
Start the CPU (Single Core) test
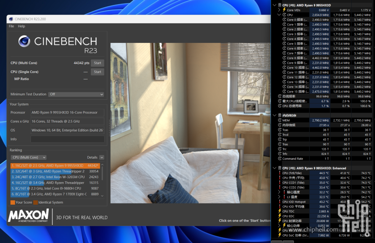point(97,72)
